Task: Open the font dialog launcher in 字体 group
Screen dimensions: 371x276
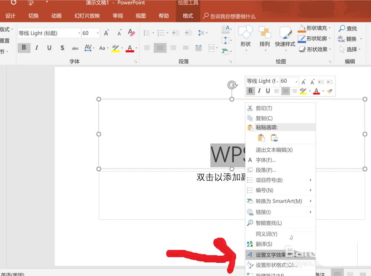Action: tap(135, 61)
